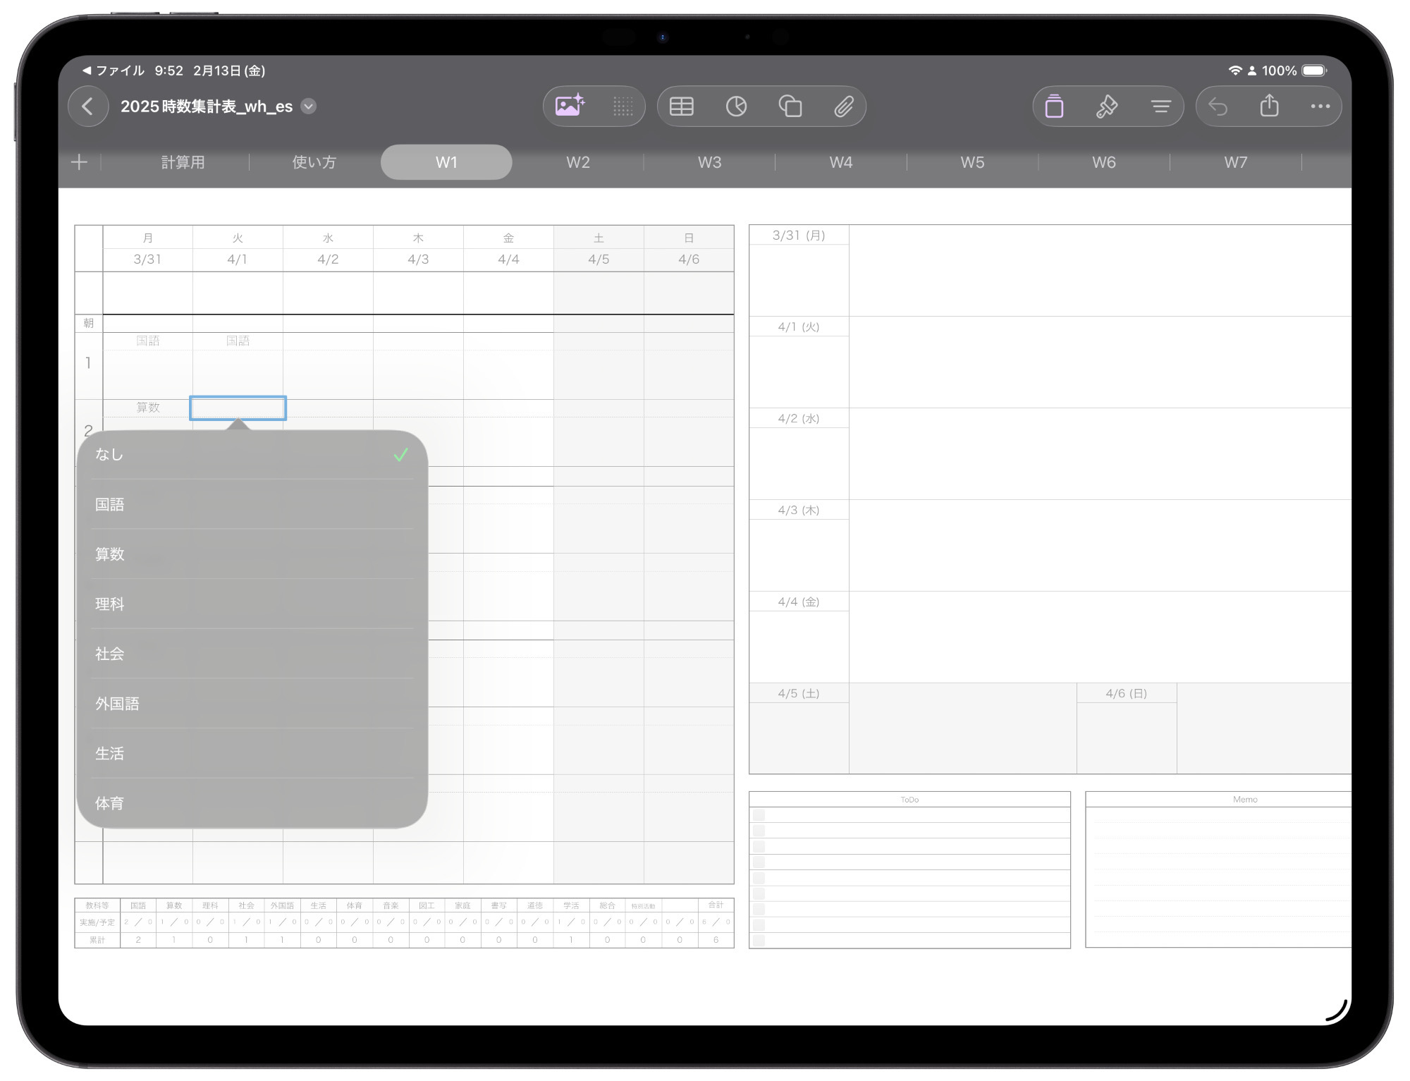Open the insert chart icon
Screen dimensions: 1410x1081
click(736, 106)
